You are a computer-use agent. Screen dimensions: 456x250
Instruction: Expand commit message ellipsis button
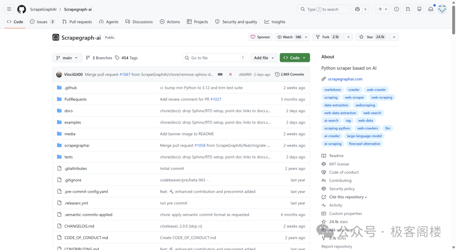[220, 74]
